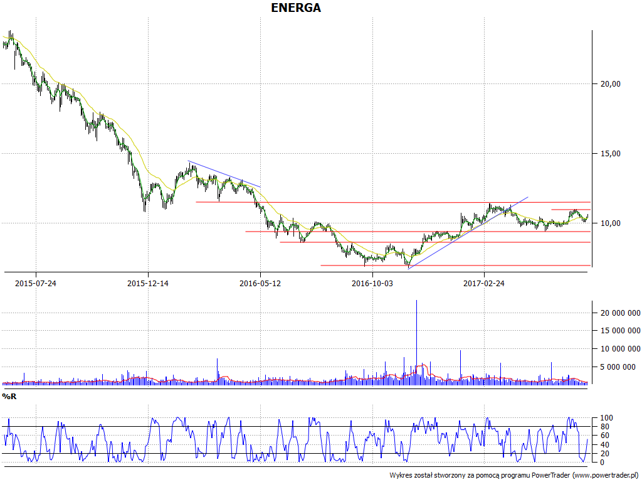Click the tallest volume spike bar
The height and width of the screenshot is (482, 642).
pos(416,342)
